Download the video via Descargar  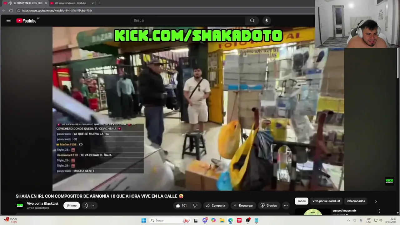click(x=243, y=206)
